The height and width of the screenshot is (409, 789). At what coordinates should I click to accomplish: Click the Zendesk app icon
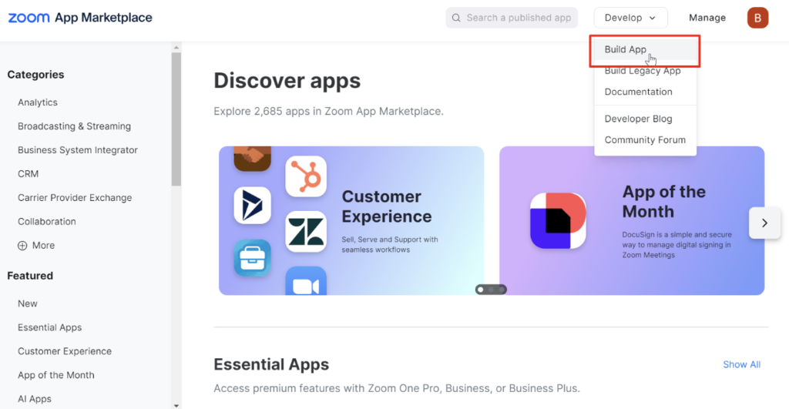(306, 232)
